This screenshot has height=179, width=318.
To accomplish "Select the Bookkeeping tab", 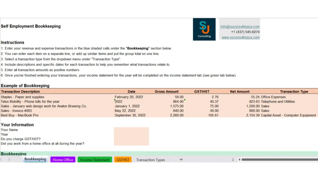I will (35, 159).
